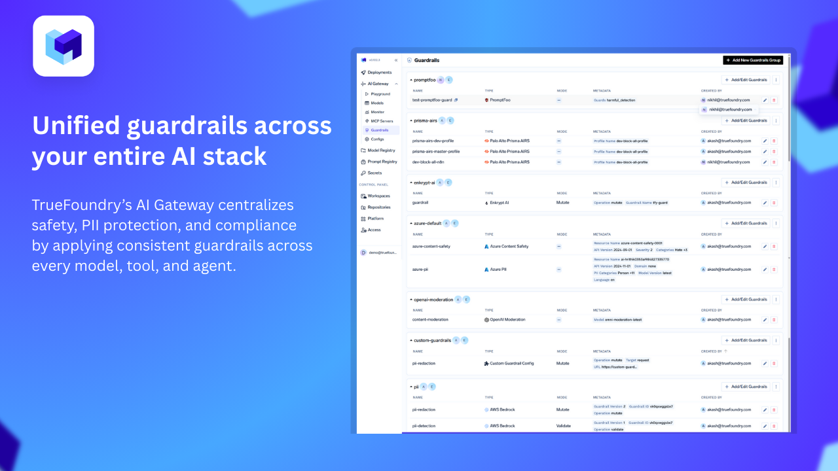Delete the test-promptfoo-guard guardrail
This screenshot has height=471, width=838.
(774, 100)
